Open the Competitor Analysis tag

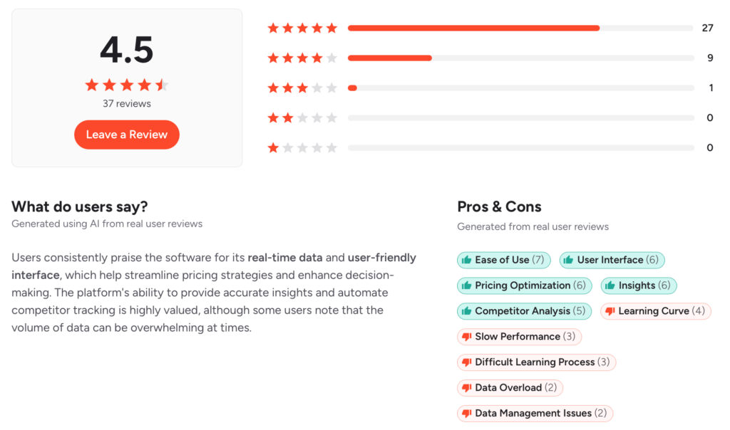pos(524,311)
